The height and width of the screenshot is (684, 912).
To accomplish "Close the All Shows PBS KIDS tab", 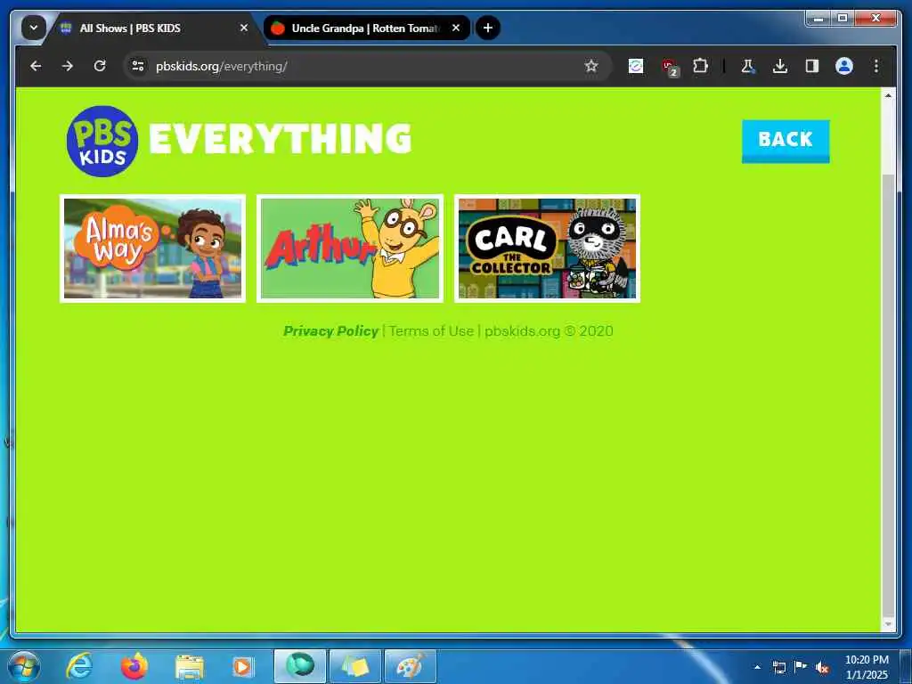I will (244, 28).
